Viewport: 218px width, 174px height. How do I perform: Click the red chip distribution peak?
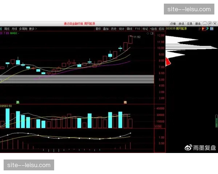(168, 62)
